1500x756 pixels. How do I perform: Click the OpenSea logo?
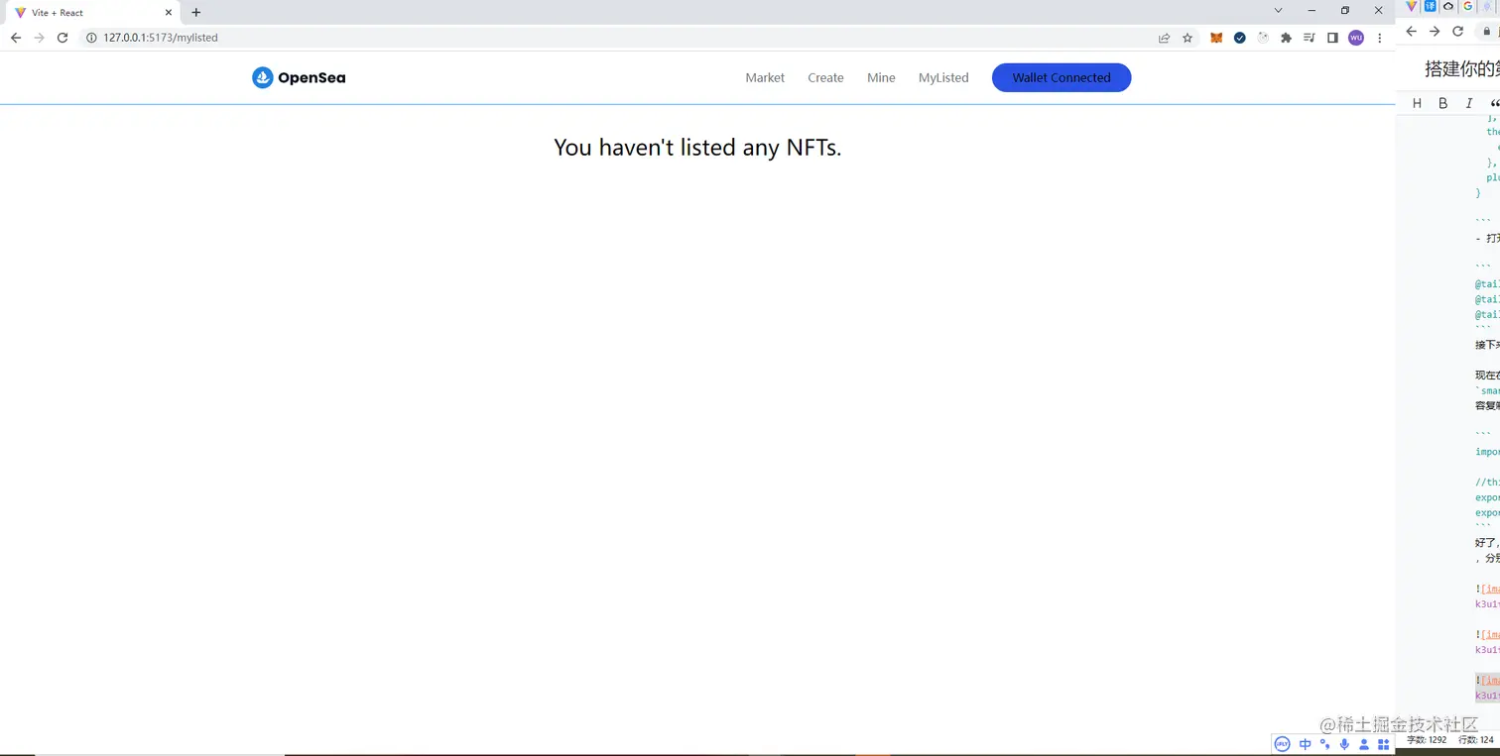tap(299, 77)
